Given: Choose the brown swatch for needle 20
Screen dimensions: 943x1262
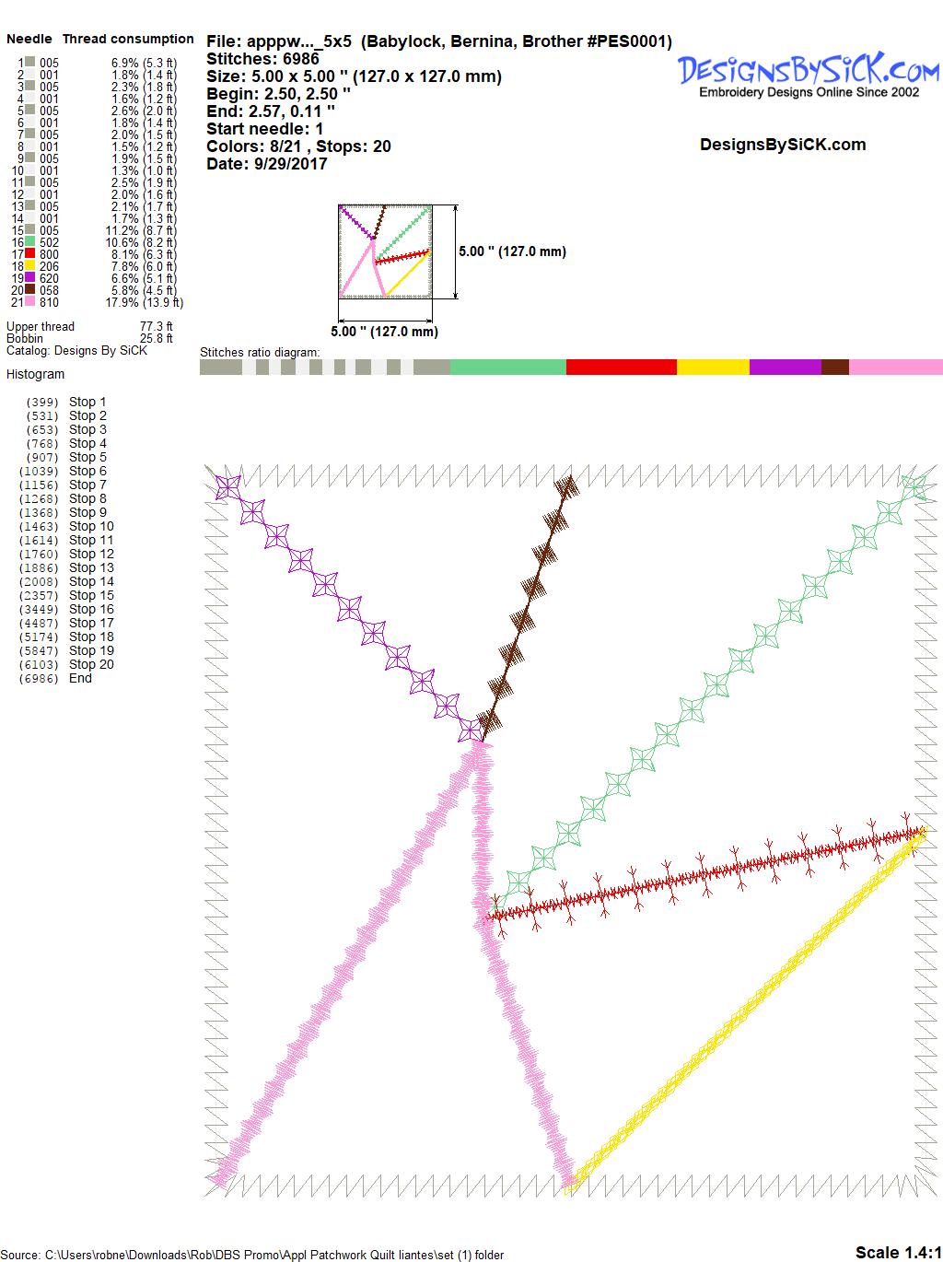Looking at the screenshot, I should (30, 290).
